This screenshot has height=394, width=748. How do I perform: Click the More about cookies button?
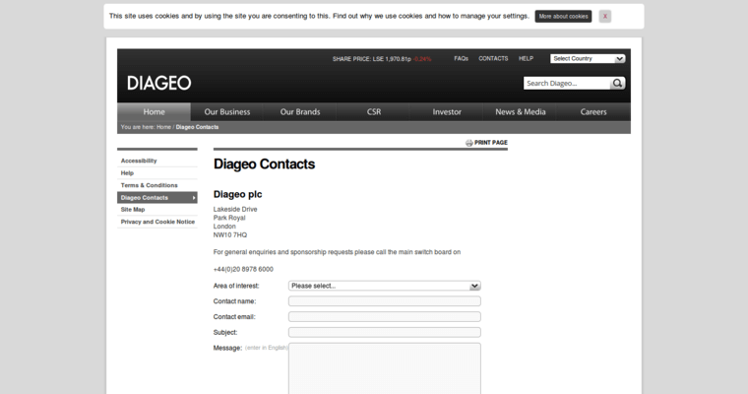563,17
